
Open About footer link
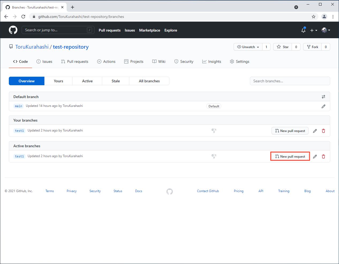(x=330, y=191)
